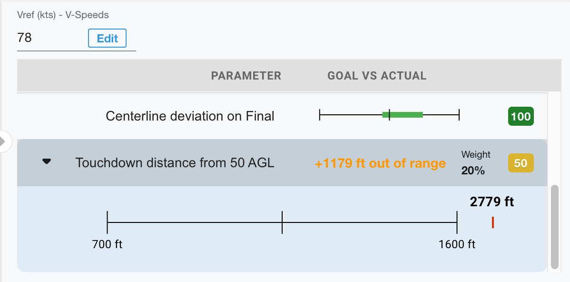The height and width of the screenshot is (282, 570).
Task: Click the Vref (kts) - V-Speeds label
Action: coord(63,15)
